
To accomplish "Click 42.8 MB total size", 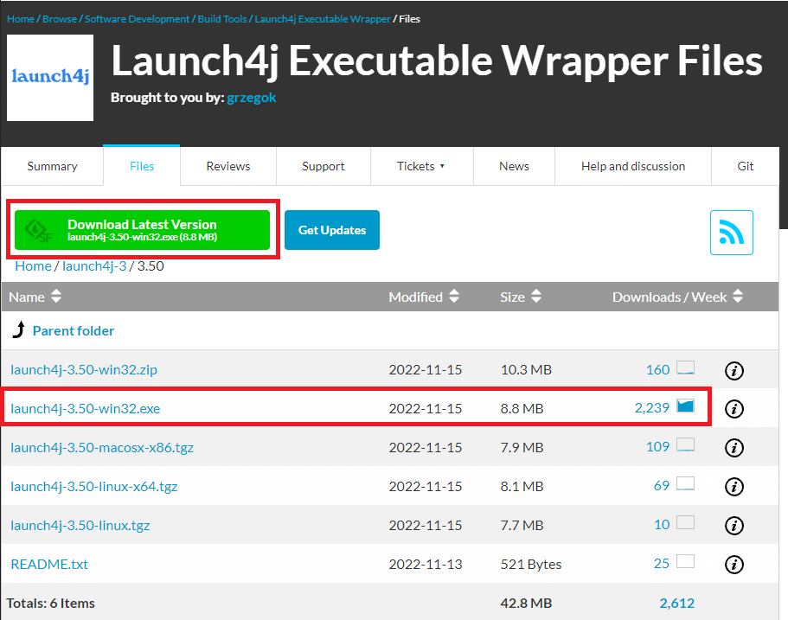I will click(x=526, y=603).
